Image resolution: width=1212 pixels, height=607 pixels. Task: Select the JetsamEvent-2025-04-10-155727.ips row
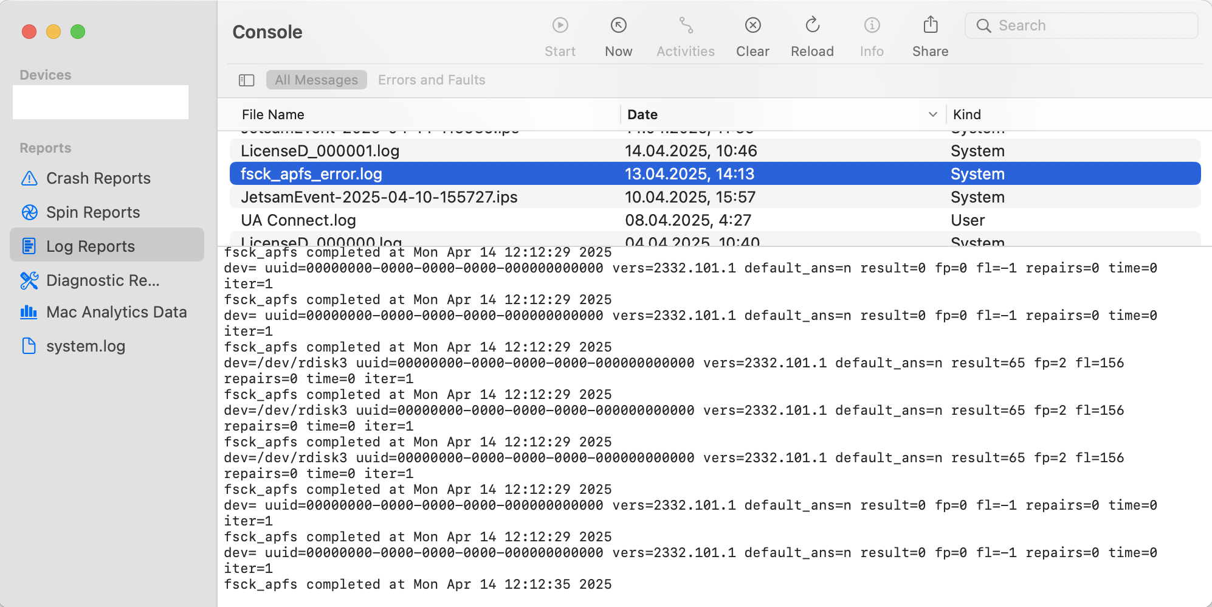pos(715,197)
